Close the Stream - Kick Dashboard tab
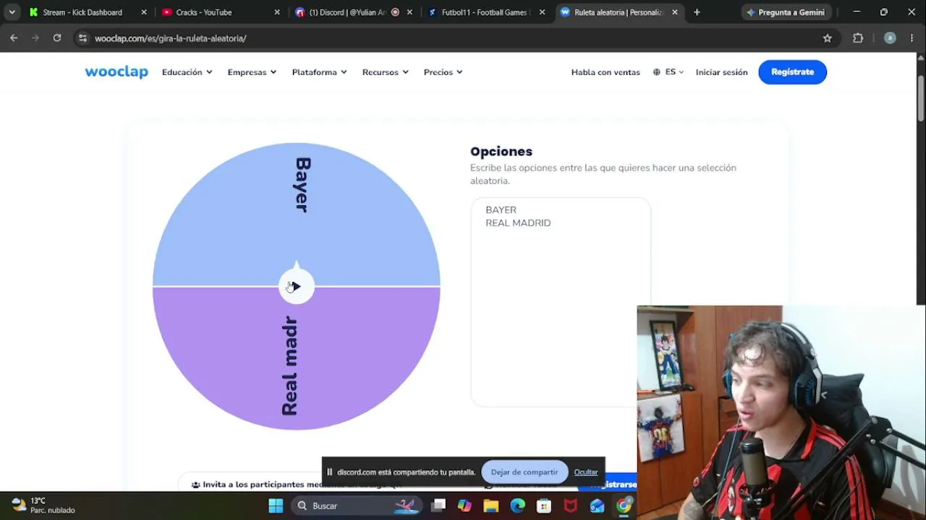The width and height of the screenshot is (926, 520). pos(144,12)
